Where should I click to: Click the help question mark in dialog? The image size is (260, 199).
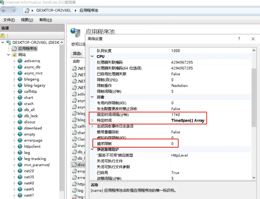239,39
